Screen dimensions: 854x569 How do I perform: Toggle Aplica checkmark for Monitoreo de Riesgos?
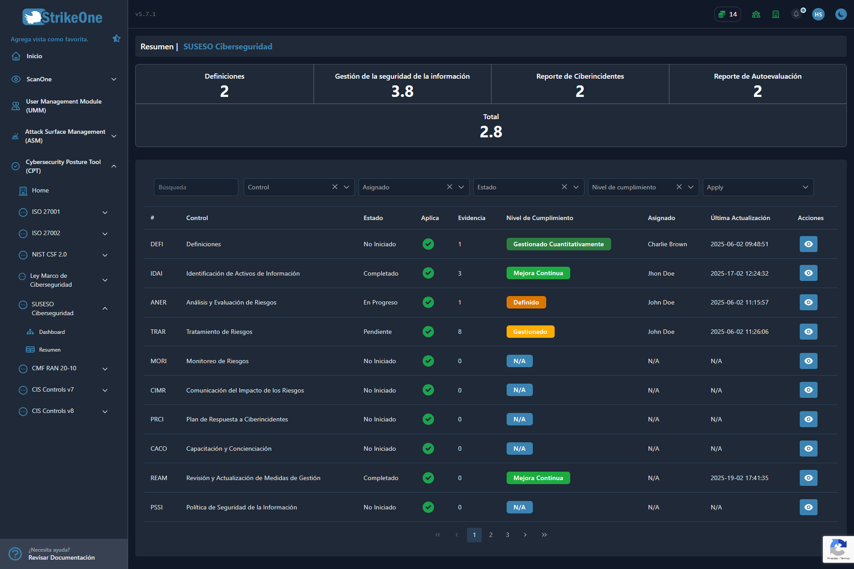(428, 361)
